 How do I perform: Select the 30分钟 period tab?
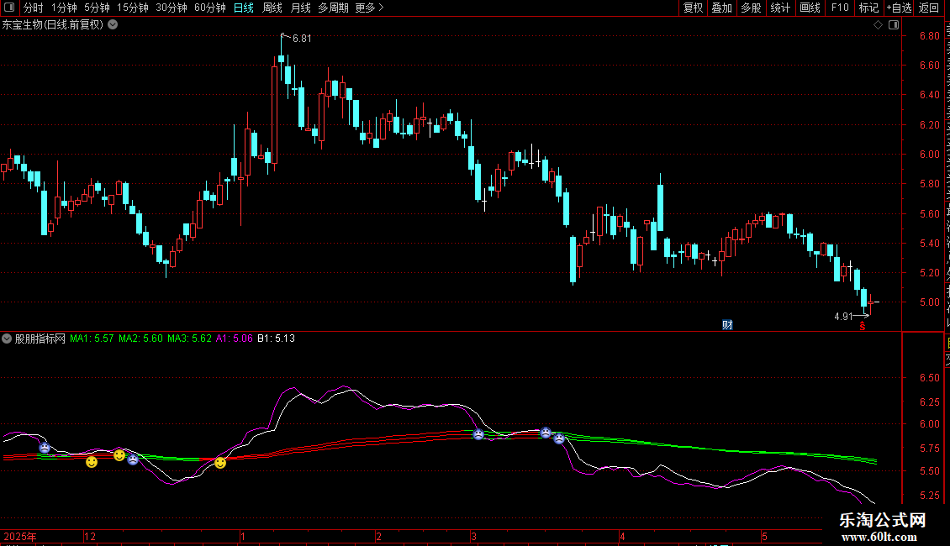[171, 8]
